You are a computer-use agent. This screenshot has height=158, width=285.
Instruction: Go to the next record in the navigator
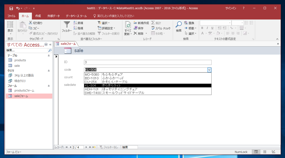click(x=86, y=147)
